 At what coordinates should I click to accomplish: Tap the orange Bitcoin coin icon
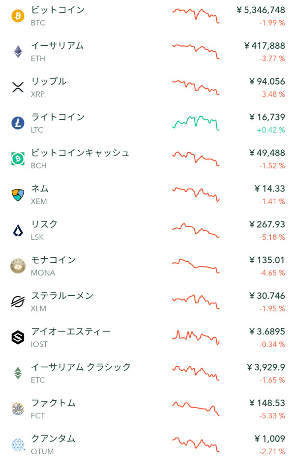(x=18, y=16)
